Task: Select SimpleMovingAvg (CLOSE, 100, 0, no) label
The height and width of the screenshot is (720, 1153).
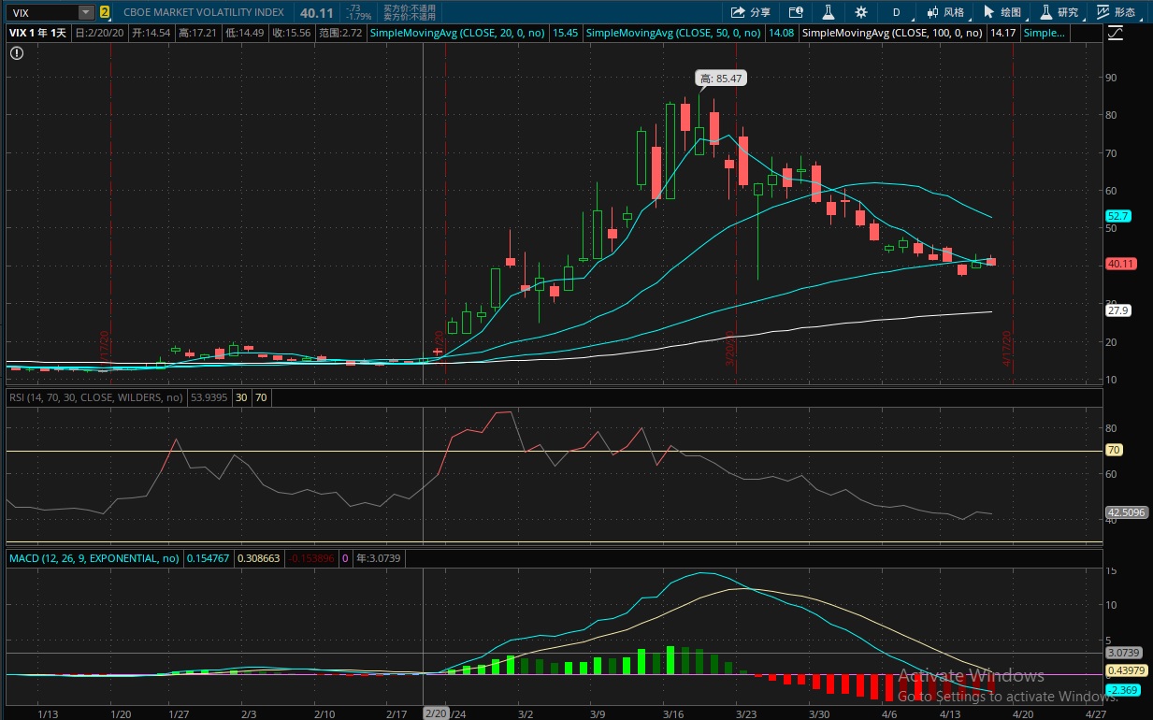Action: 893,33
